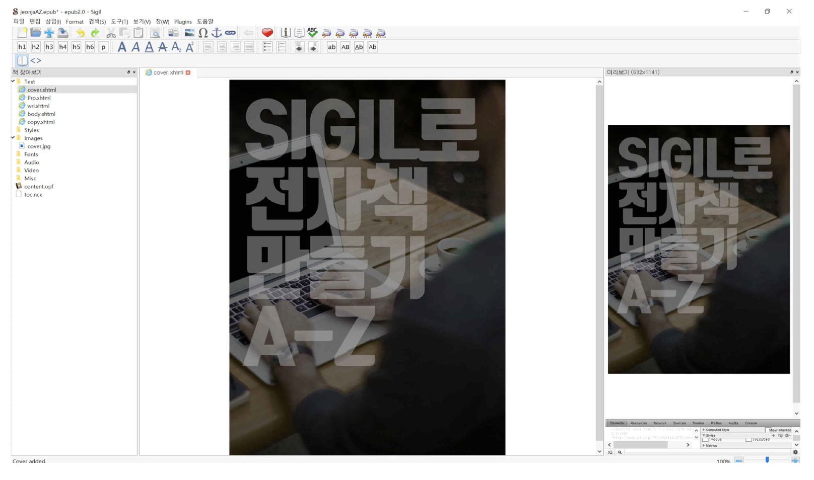814x480 pixels.
Task: Cut selection with scissors icon
Action: click(111, 33)
